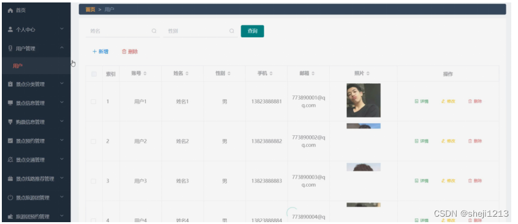This screenshot has height=224, width=518.
Task: Expand the 景点分类管理 chevron
Action: click(62, 83)
